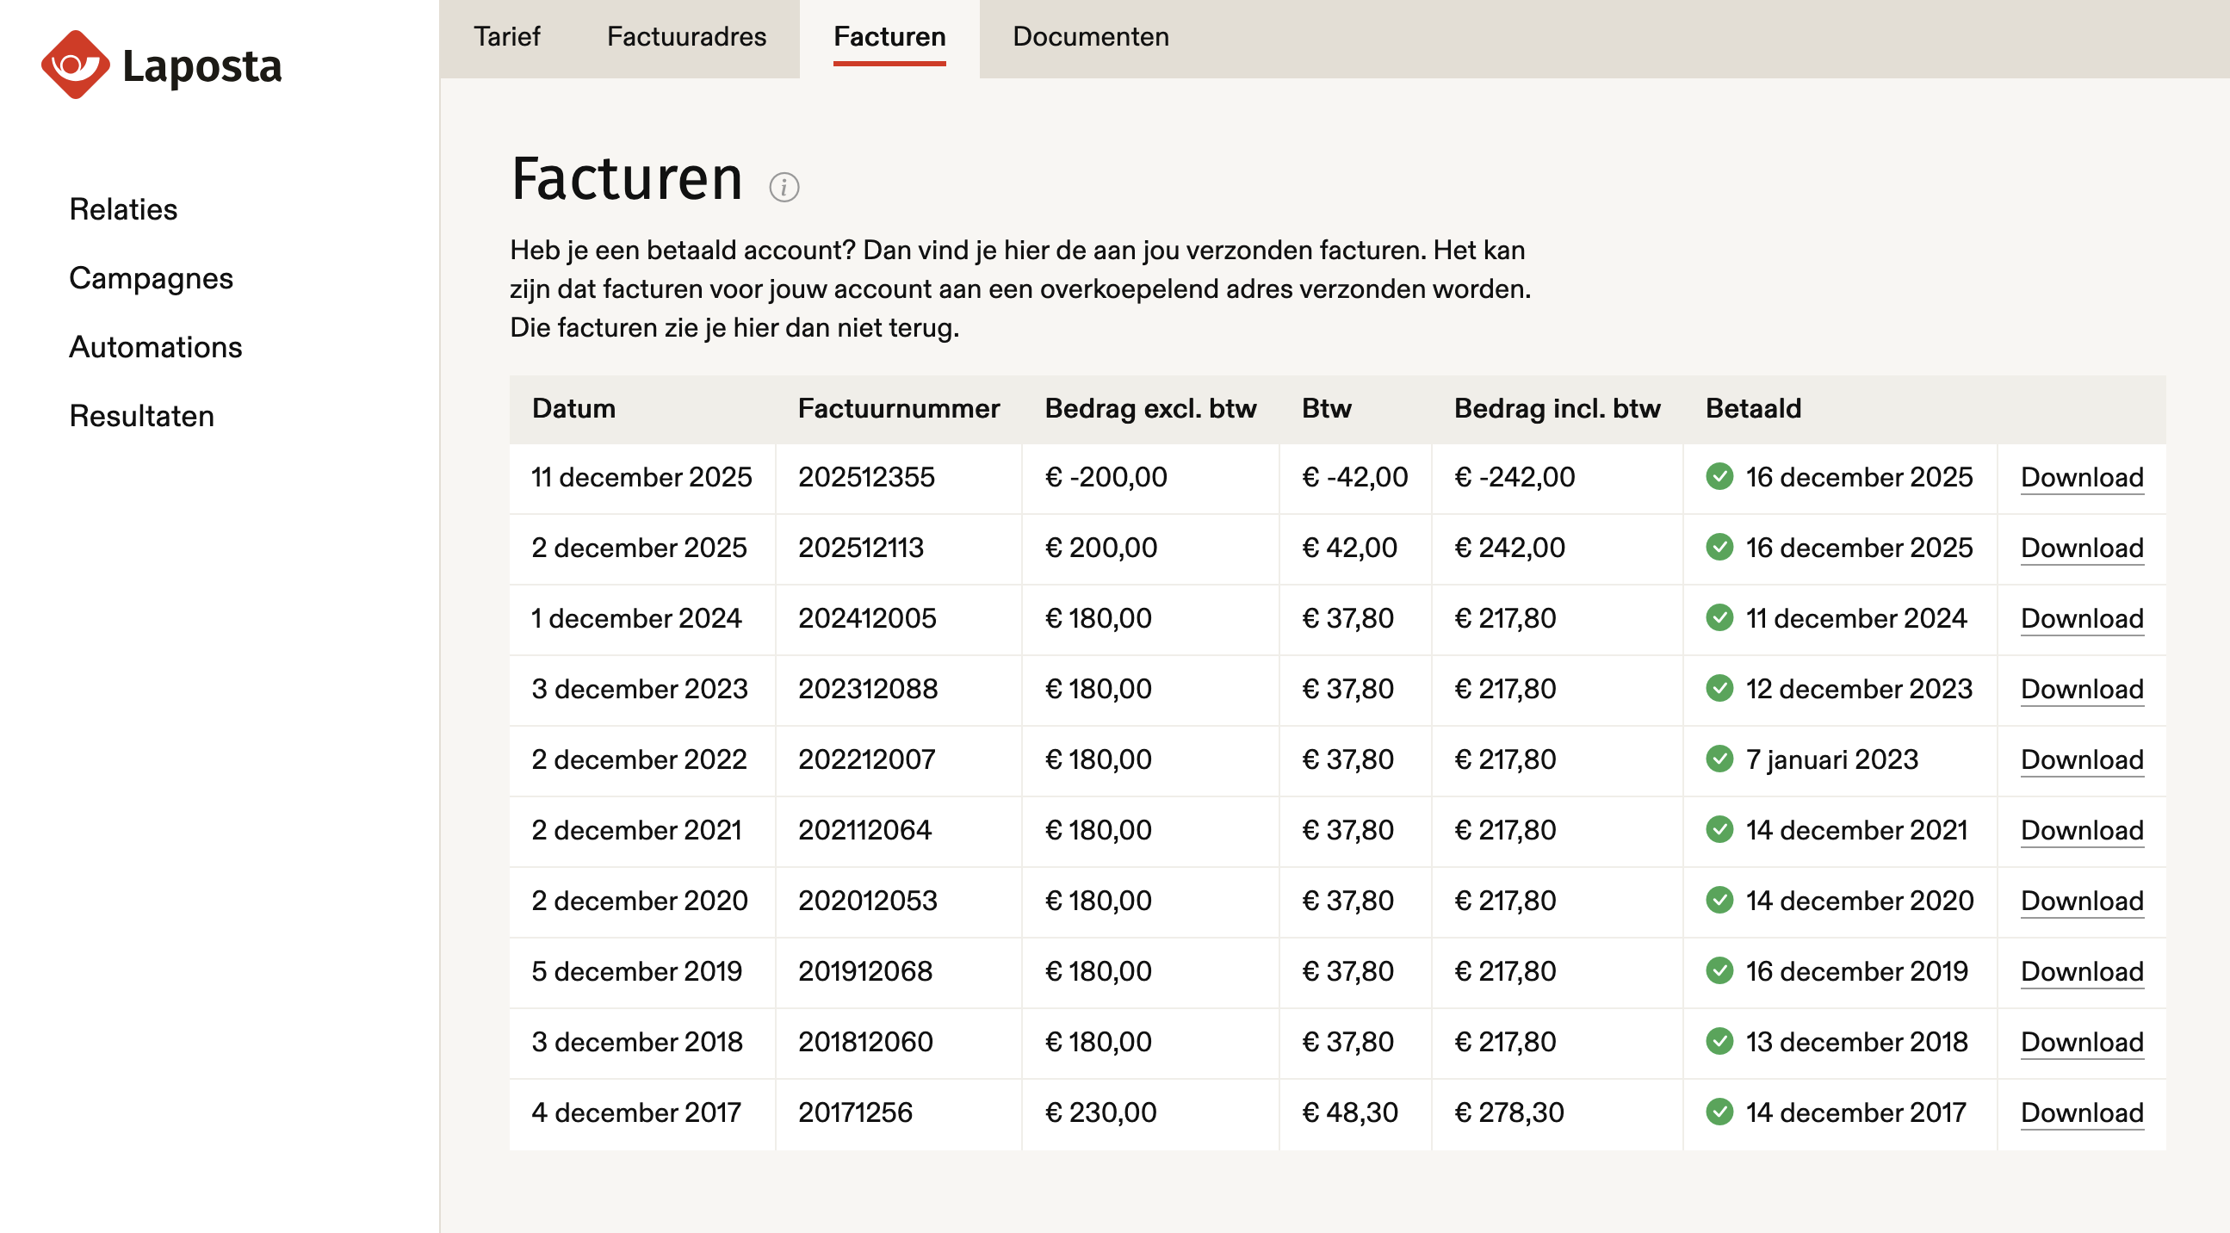2230x1233 pixels.
Task: Navigate to Automations section
Action: (156, 347)
